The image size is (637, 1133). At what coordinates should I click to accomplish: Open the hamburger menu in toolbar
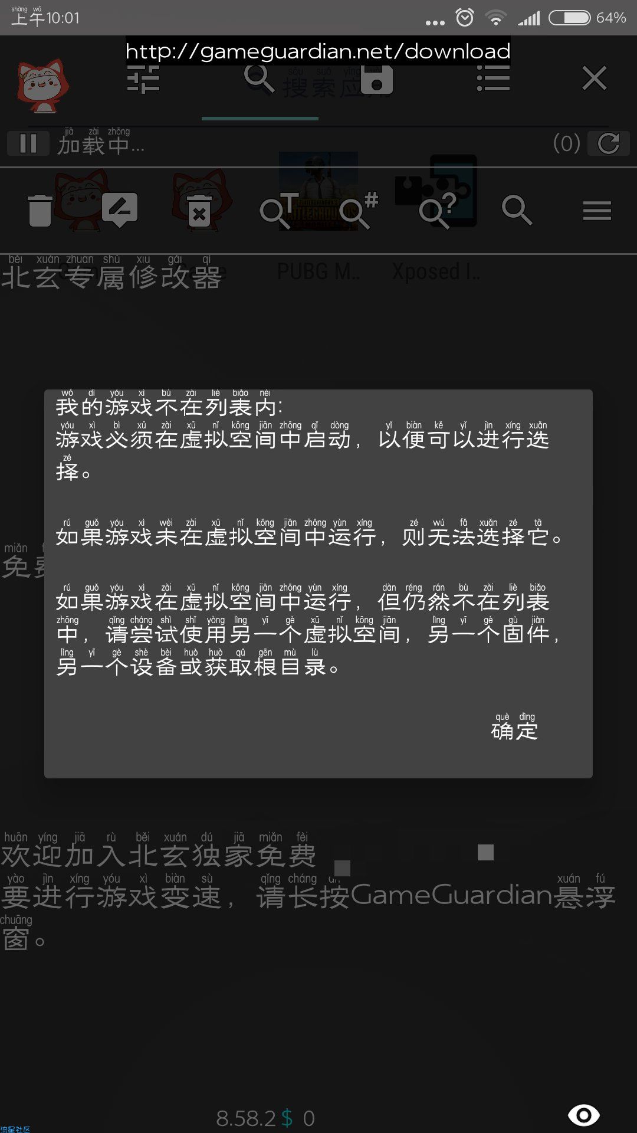pyautogui.click(x=597, y=211)
